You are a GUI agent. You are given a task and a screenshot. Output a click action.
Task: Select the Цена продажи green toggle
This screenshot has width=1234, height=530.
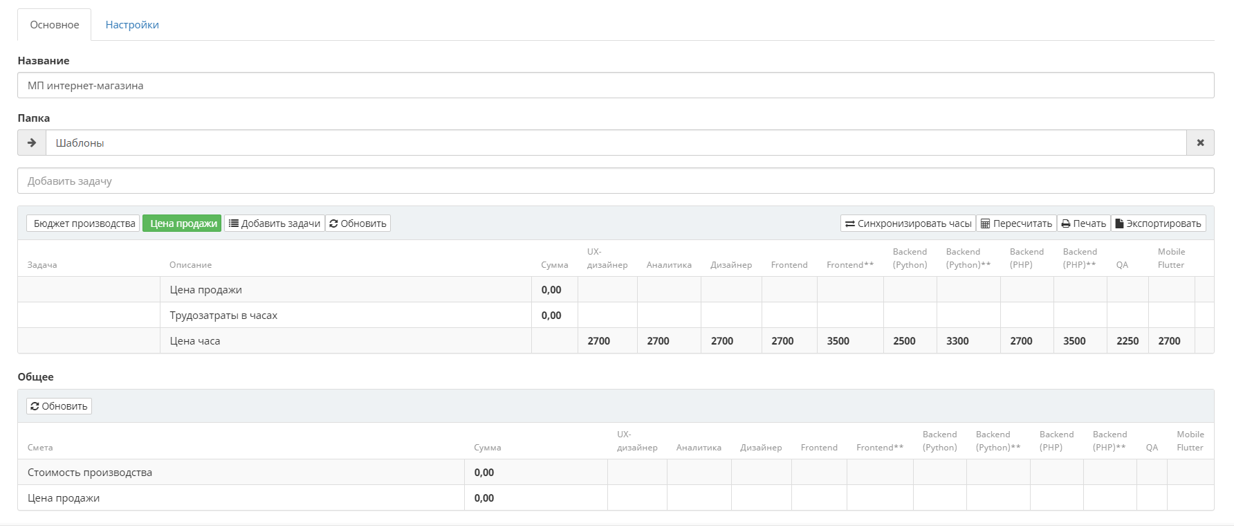183,223
